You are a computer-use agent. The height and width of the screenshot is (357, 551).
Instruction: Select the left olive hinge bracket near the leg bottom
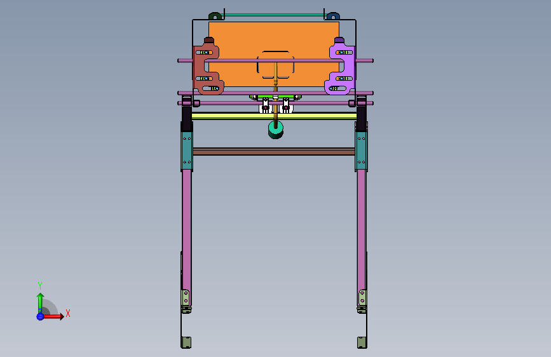click(186, 298)
